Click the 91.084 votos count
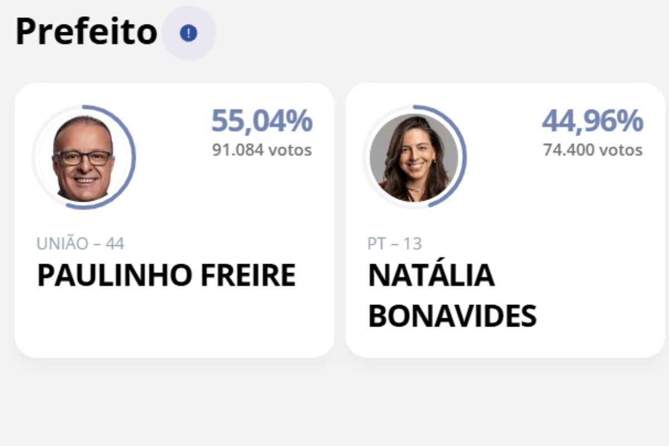 coord(261,150)
